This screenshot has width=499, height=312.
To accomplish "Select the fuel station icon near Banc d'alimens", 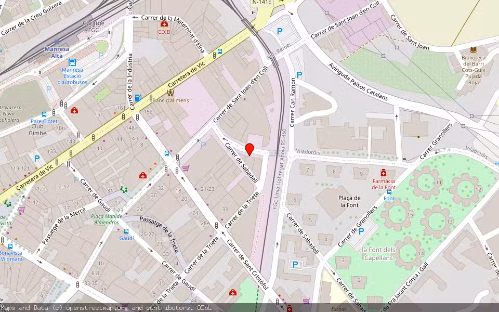I will pos(138,98).
